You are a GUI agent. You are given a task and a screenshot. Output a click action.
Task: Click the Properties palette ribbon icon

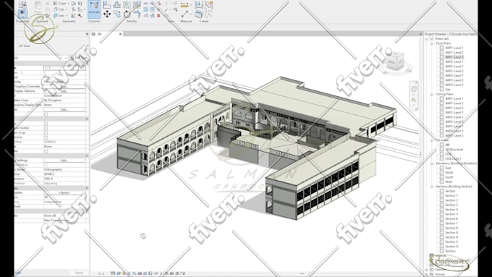22,14
